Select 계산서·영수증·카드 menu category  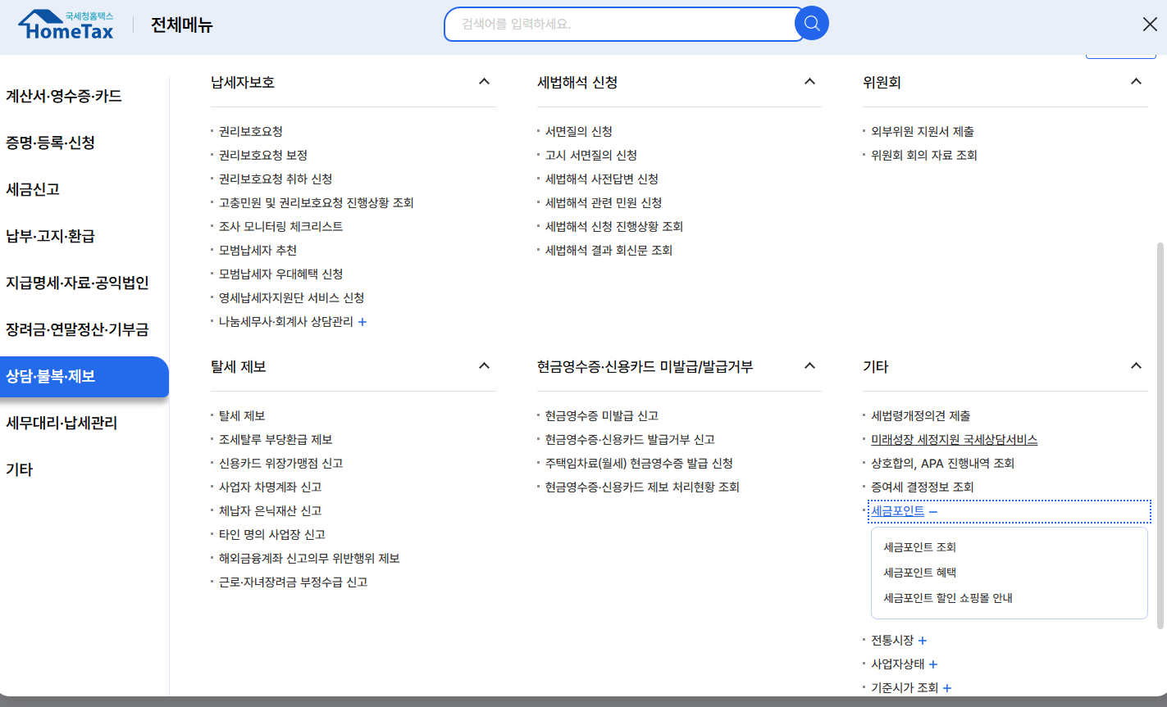coord(64,96)
